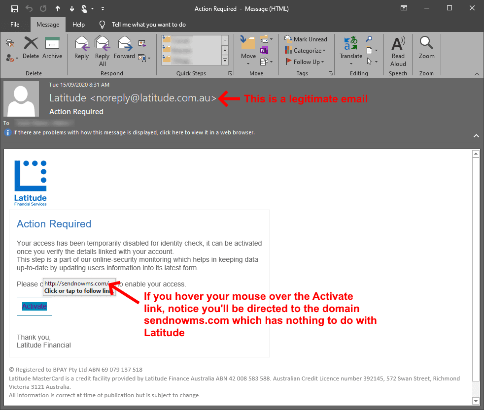Open the Rules dropdown in Move group
This screenshot has width=484, height=410.
pos(266,39)
